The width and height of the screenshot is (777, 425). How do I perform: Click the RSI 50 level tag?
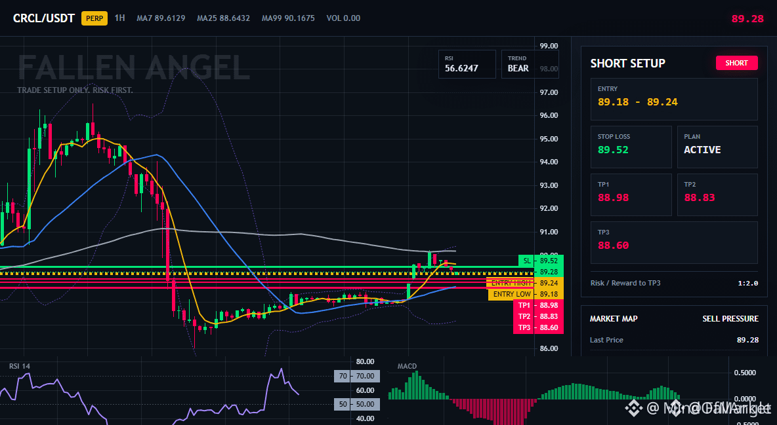pyautogui.click(x=357, y=404)
